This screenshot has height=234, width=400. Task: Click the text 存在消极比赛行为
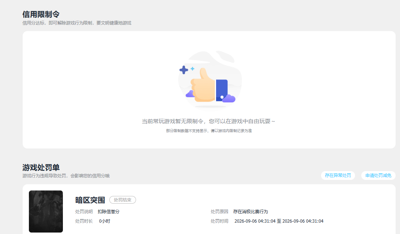(x=250, y=212)
